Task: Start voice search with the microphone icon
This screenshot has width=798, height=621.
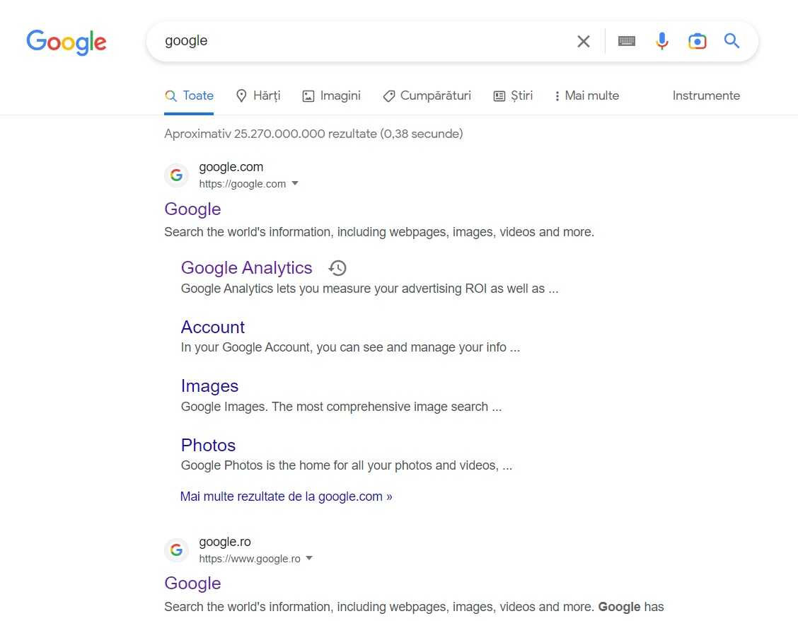Action: (x=661, y=42)
